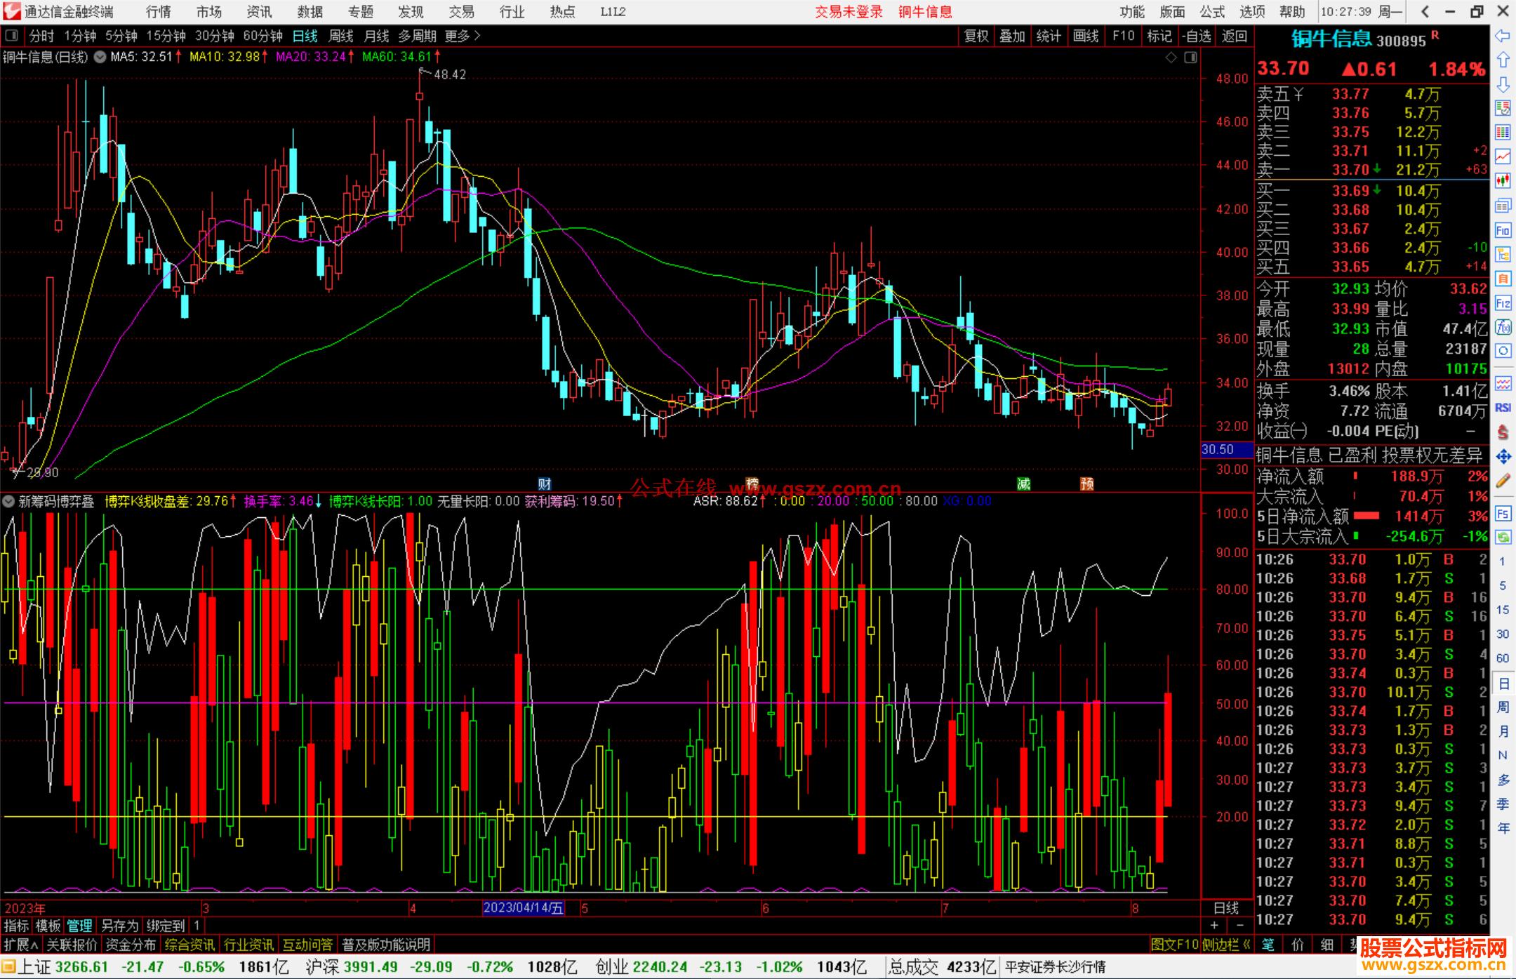The width and height of the screenshot is (1516, 979).
Task: Open the 复权 dropdown
Action: tap(976, 36)
